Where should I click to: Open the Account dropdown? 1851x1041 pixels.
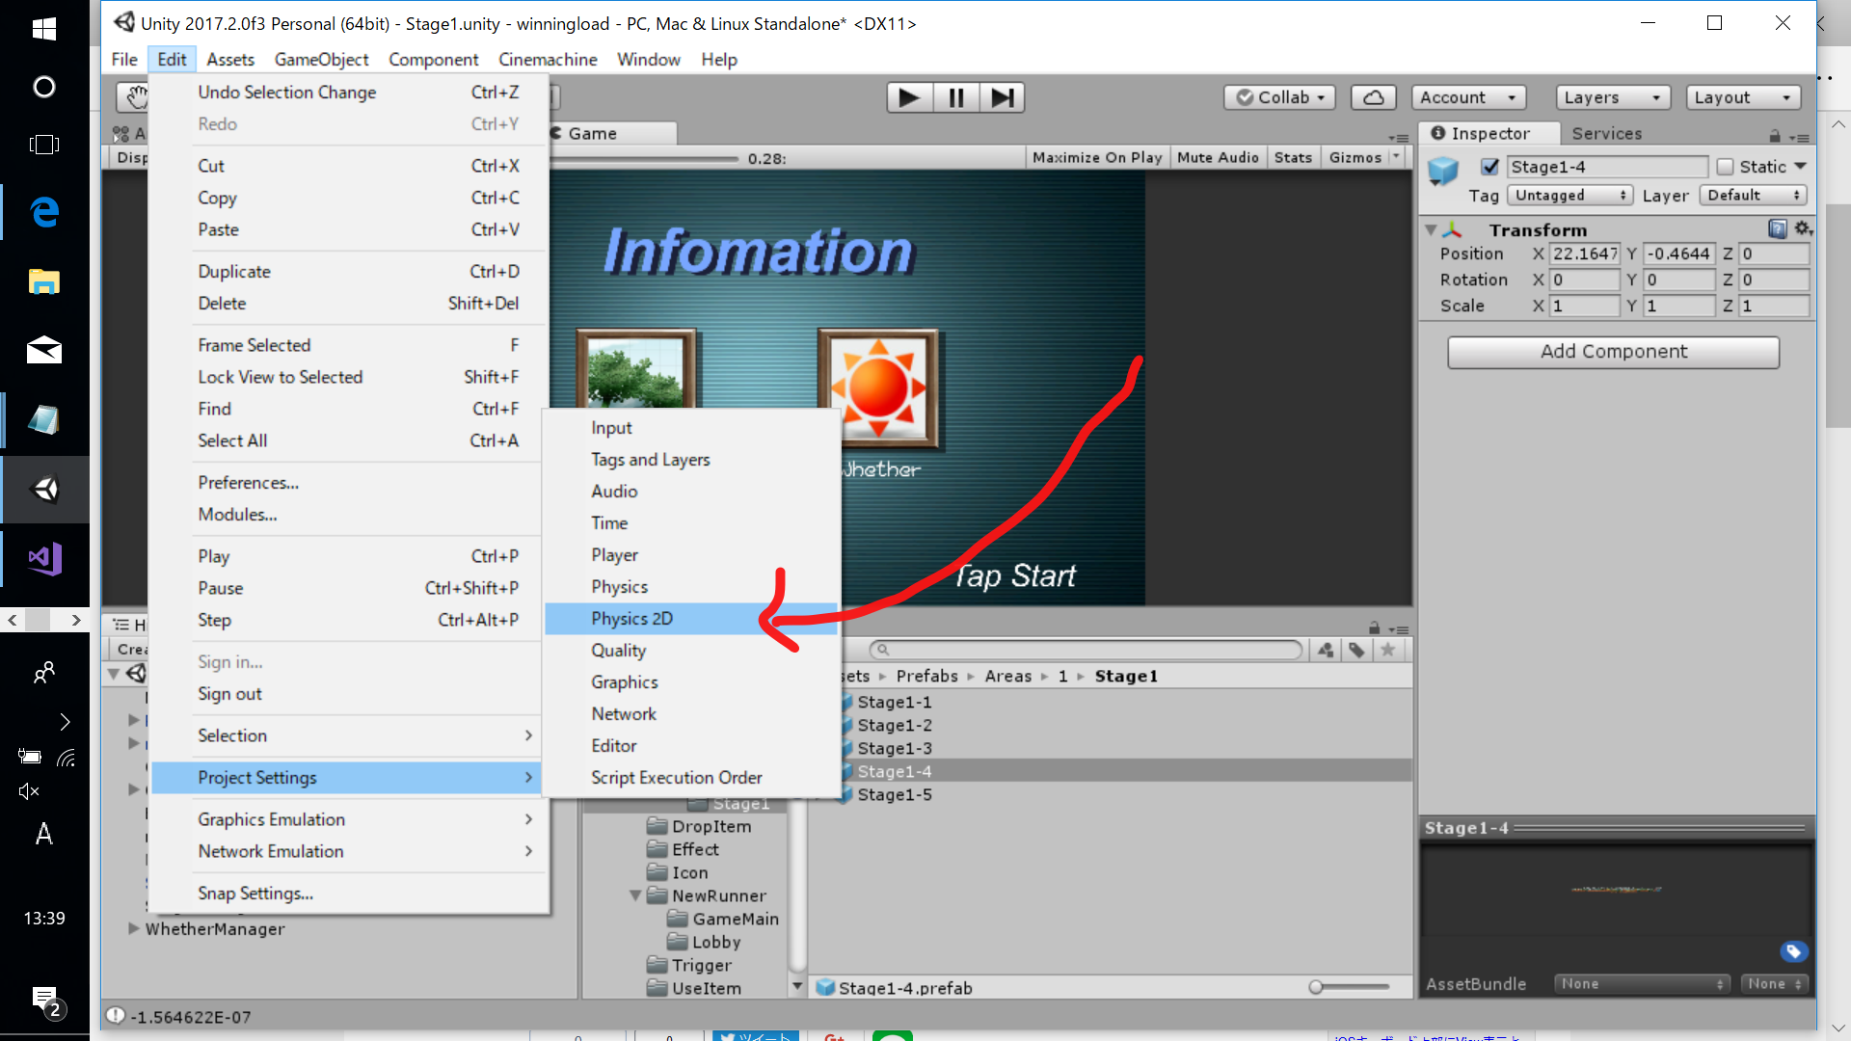click(x=1469, y=97)
